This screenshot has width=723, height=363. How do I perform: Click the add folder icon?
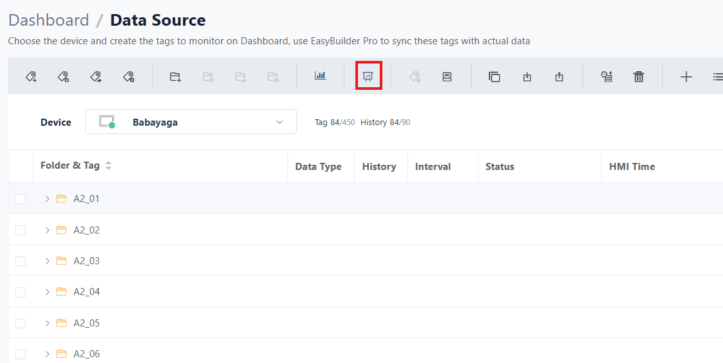click(x=175, y=77)
